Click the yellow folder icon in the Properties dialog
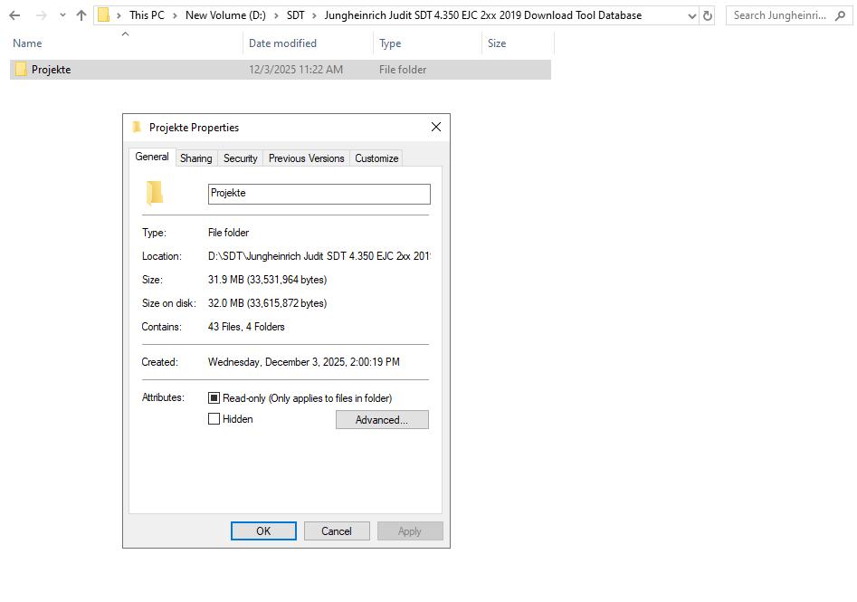Image resolution: width=857 pixels, height=602 pixels. [x=154, y=193]
